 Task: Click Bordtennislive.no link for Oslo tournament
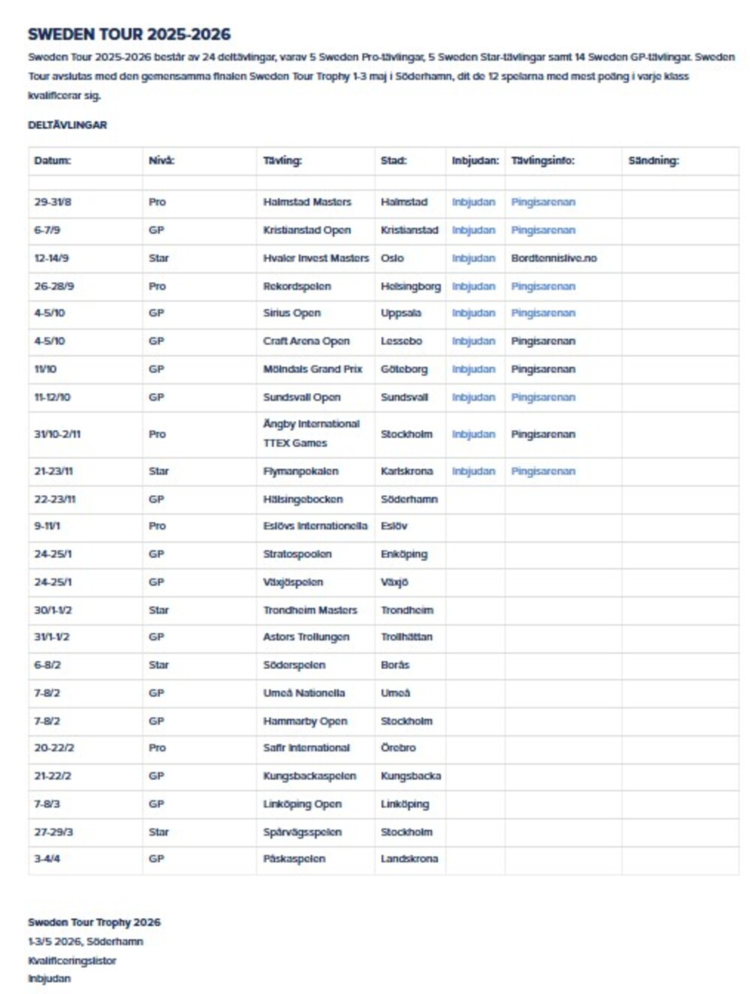553,258
